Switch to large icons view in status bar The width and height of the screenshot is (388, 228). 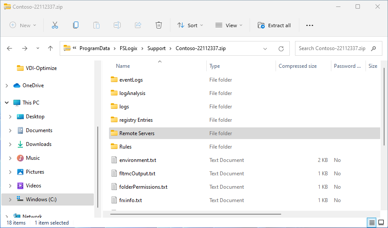point(382,223)
